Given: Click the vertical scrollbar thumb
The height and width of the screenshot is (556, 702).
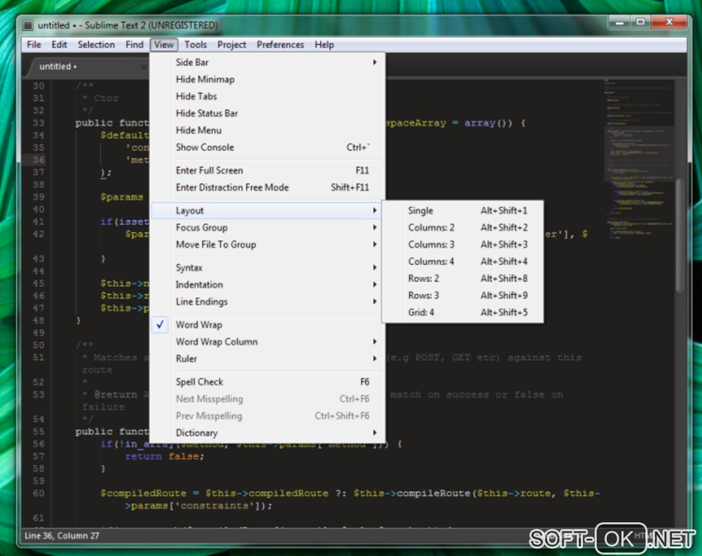Looking at the screenshot, I should tap(681, 235).
